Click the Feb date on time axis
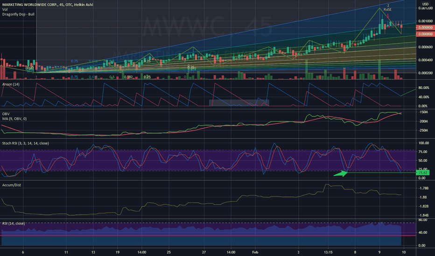435x256 pixels. [x=255, y=252]
